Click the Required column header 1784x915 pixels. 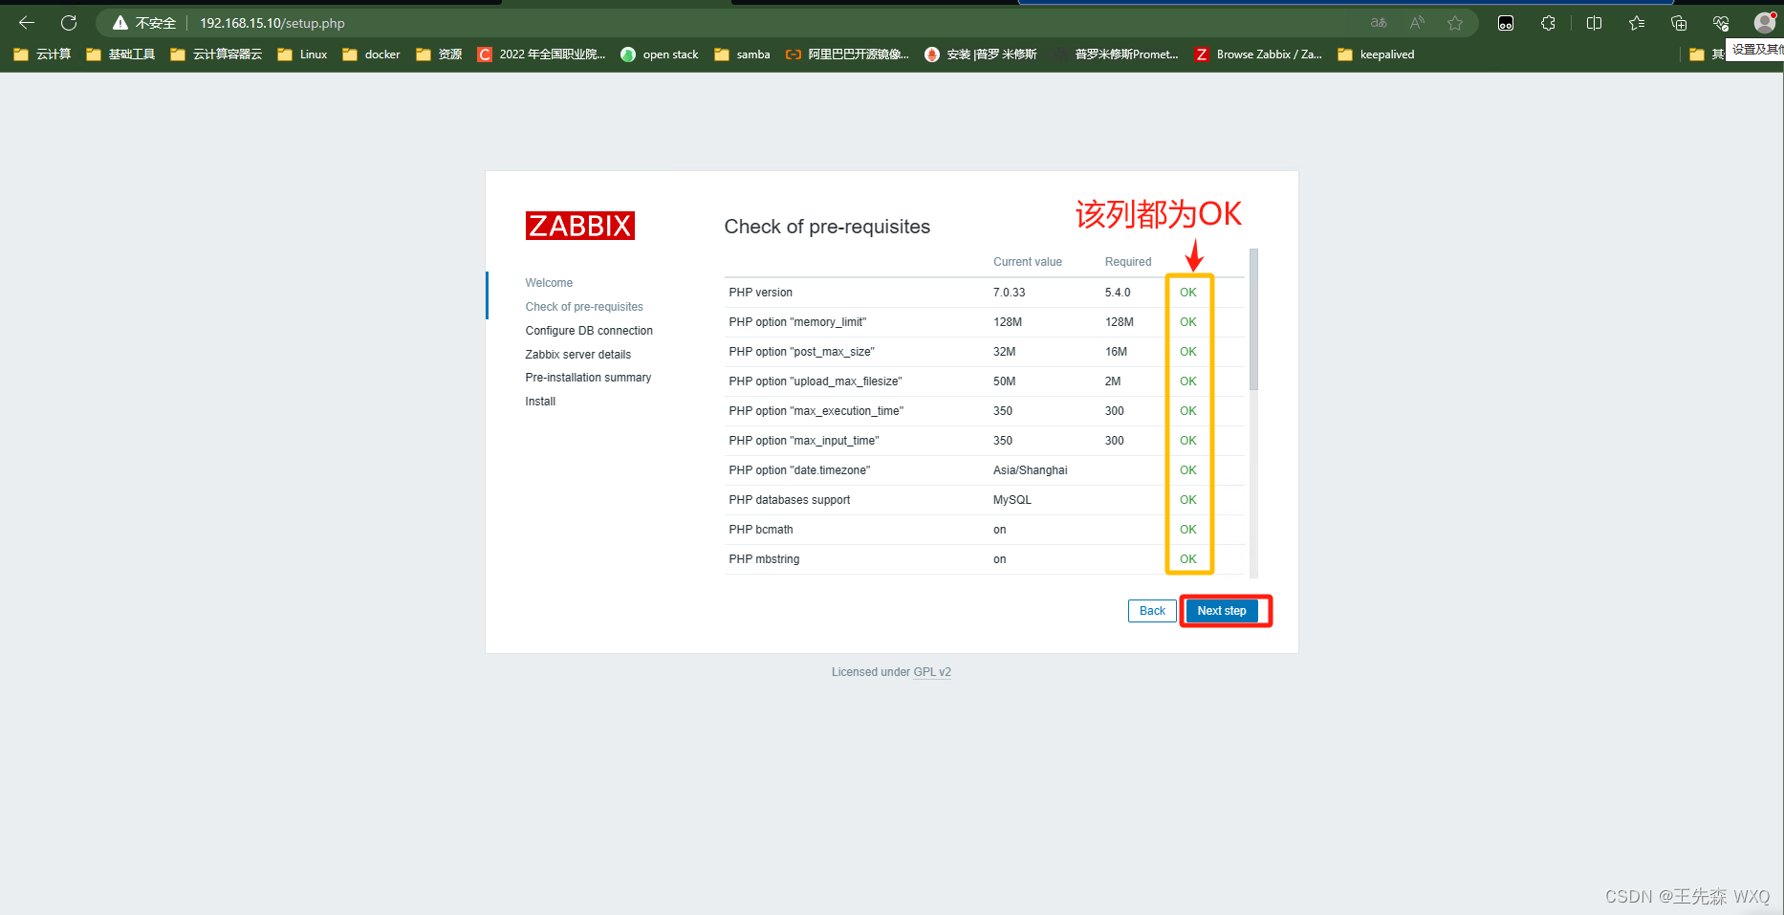(x=1128, y=262)
